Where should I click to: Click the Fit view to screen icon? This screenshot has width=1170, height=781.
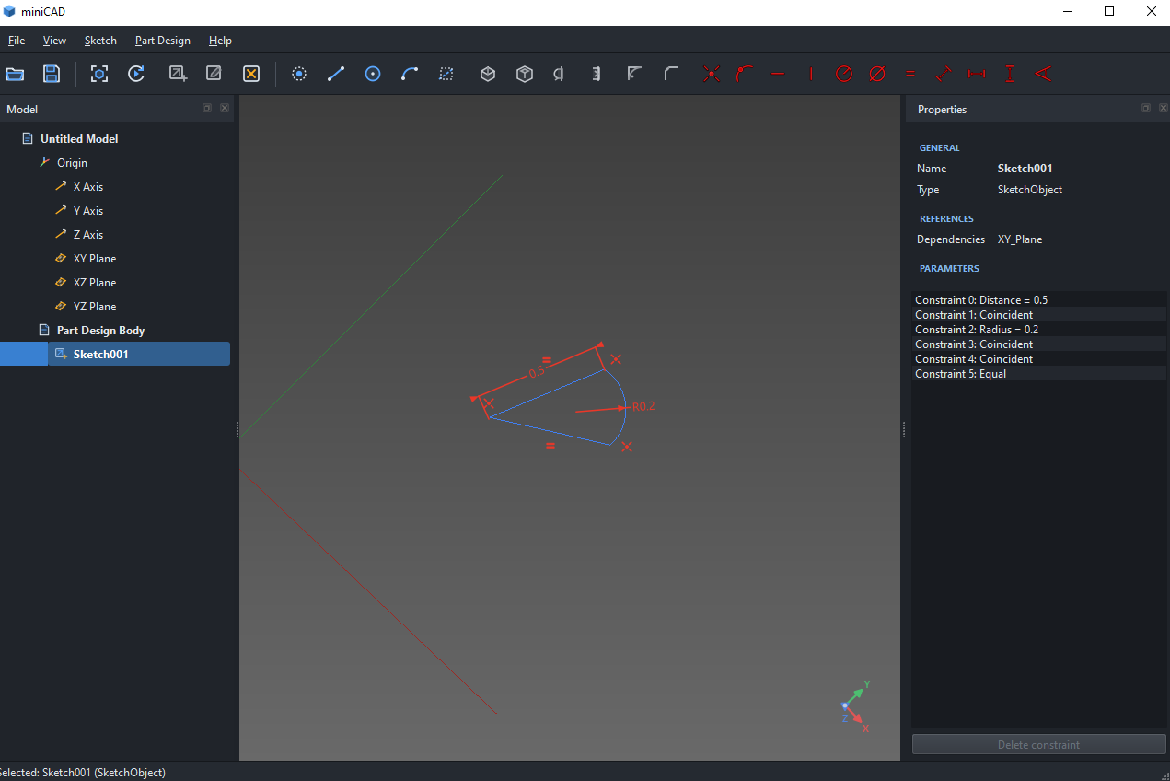(99, 74)
